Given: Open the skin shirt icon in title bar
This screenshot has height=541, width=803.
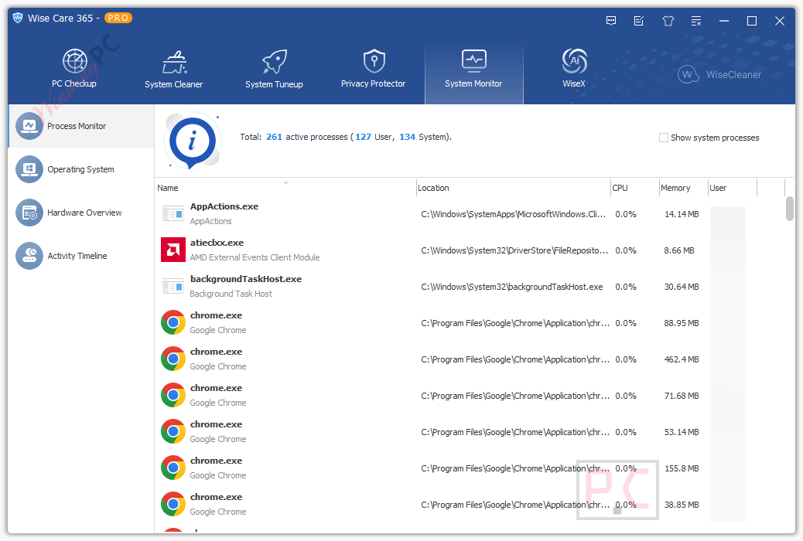Looking at the screenshot, I should [668, 21].
